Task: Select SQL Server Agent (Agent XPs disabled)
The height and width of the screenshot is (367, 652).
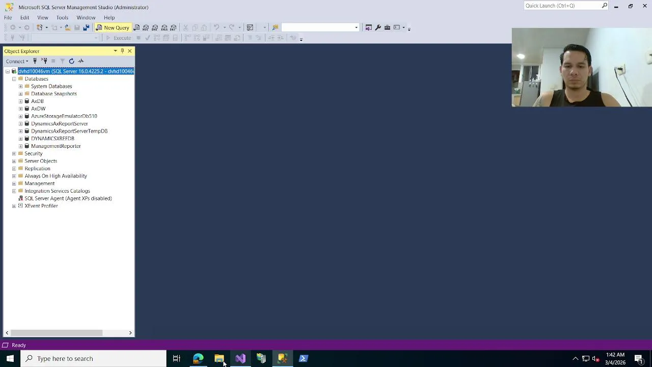Action: coord(68,198)
